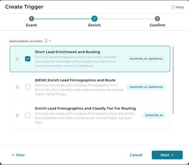Click the ZoomInfo, AI tag

pyautogui.click(x=154, y=115)
